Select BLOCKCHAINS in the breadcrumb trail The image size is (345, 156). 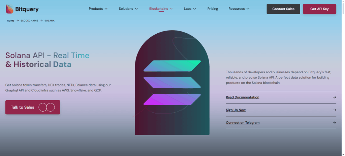pos(29,21)
